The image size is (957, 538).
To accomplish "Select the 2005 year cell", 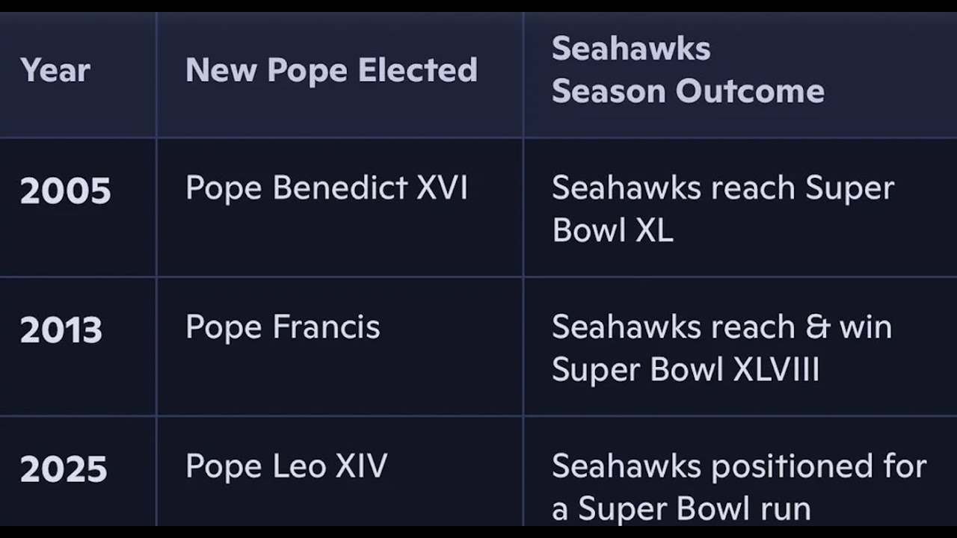I will pyautogui.click(x=65, y=191).
